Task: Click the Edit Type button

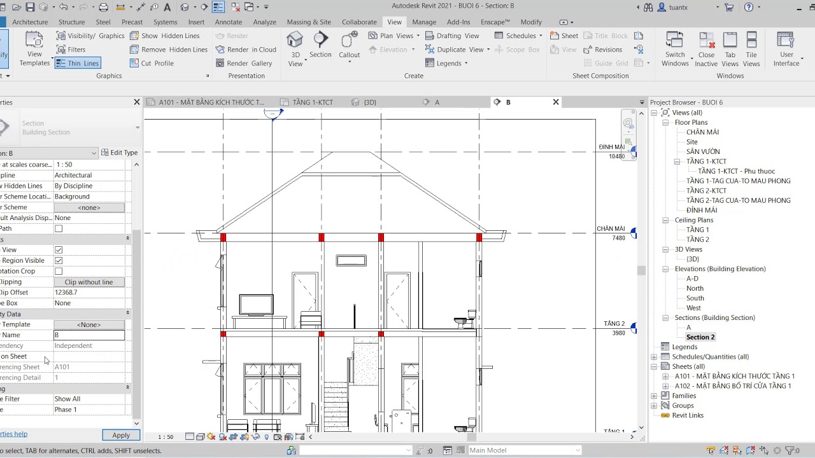Action: click(120, 153)
